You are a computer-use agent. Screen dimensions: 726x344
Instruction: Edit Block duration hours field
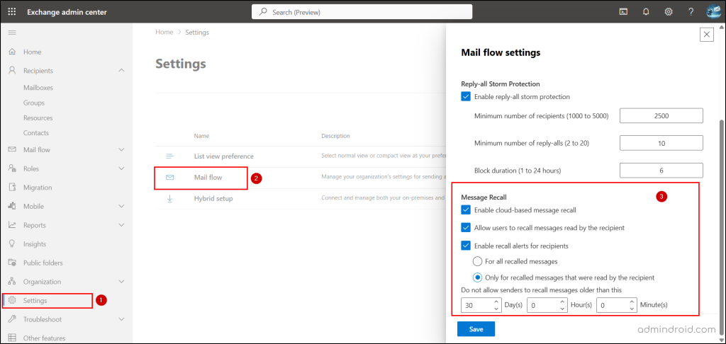point(661,170)
